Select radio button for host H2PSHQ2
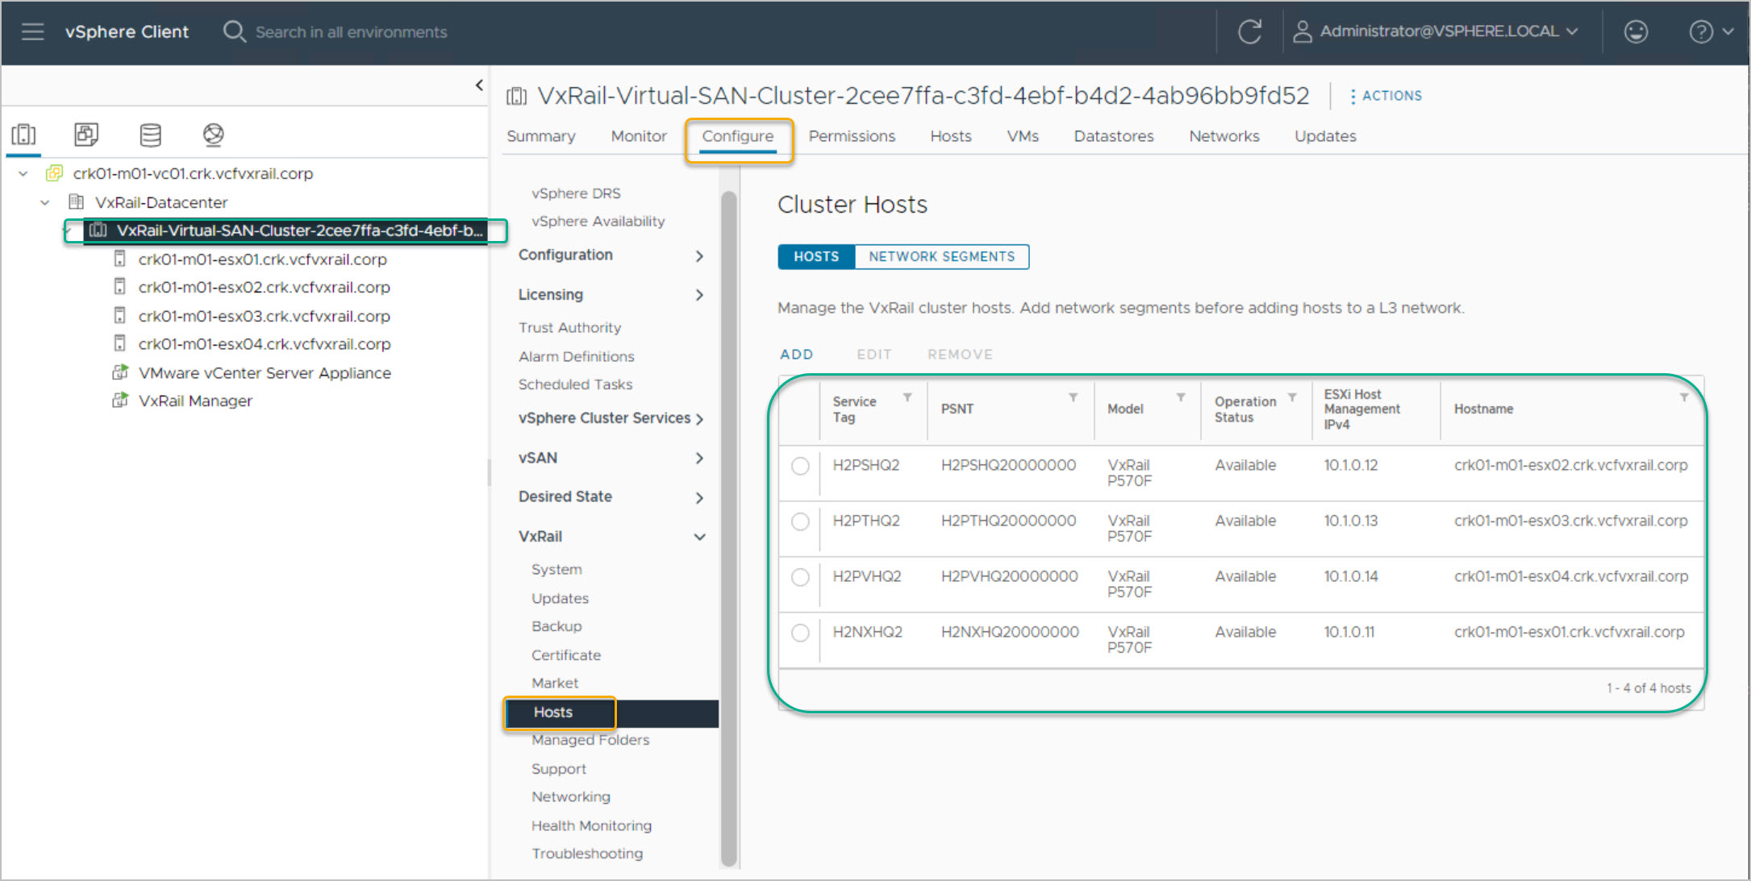This screenshot has height=881, width=1751. point(800,466)
